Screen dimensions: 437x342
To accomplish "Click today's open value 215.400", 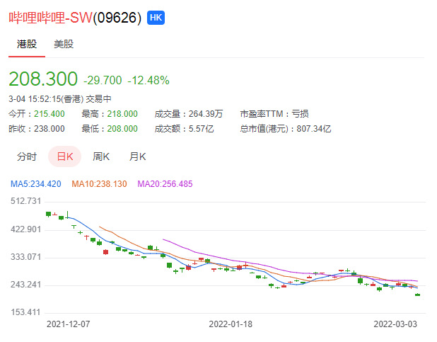I will (x=49, y=114).
